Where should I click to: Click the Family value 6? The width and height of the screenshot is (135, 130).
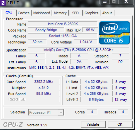[37, 56]
